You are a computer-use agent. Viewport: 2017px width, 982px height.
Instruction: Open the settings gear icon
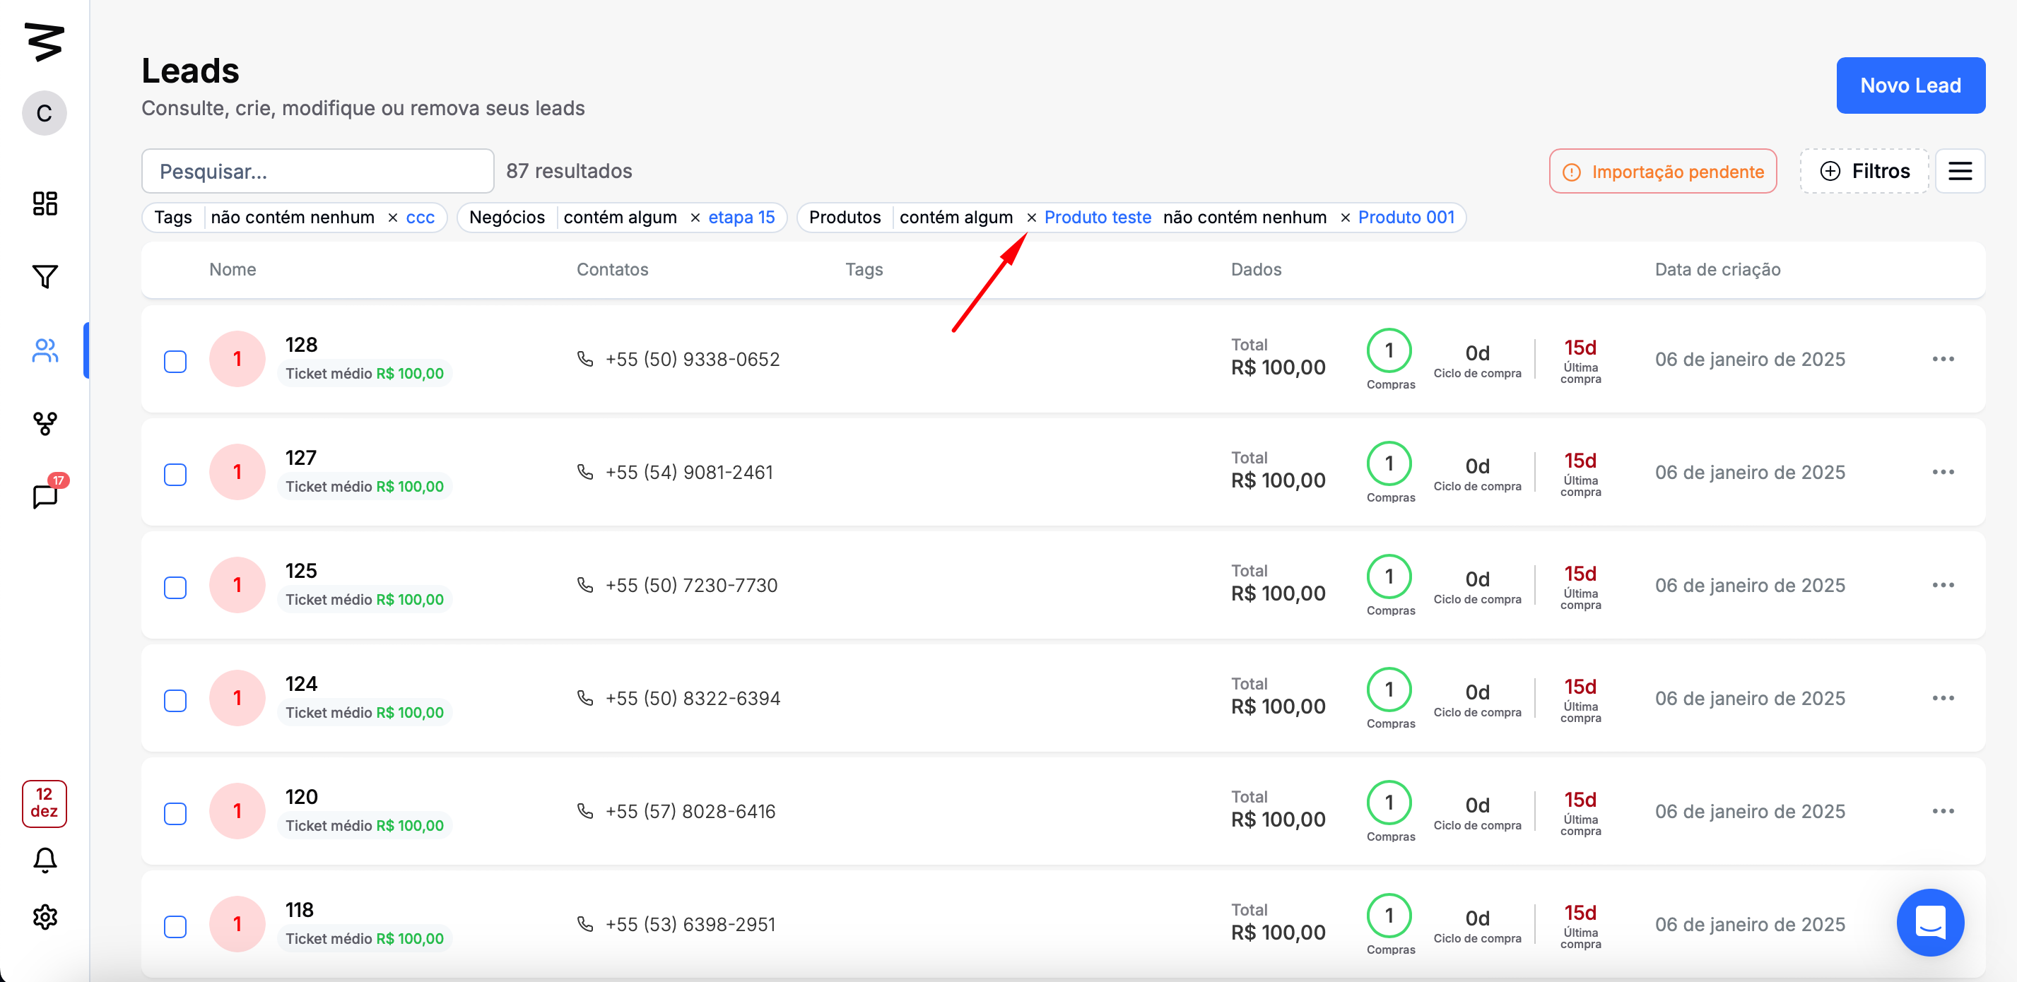pyautogui.click(x=45, y=916)
